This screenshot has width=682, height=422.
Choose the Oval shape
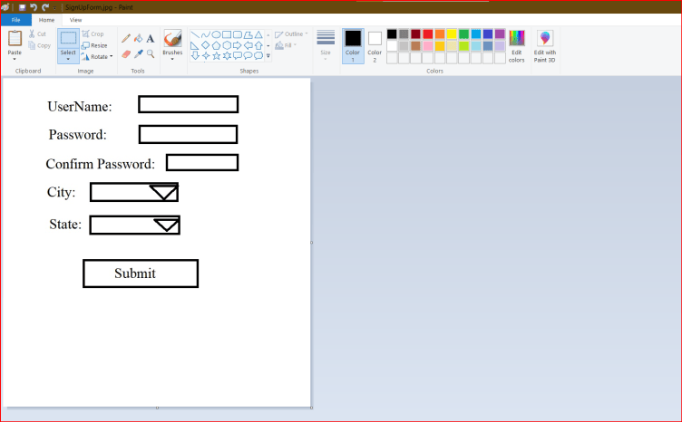216,34
